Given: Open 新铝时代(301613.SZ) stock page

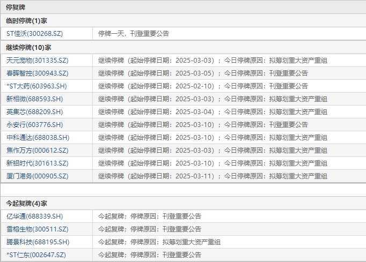Looking at the screenshot, I should click(x=38, y=163).
